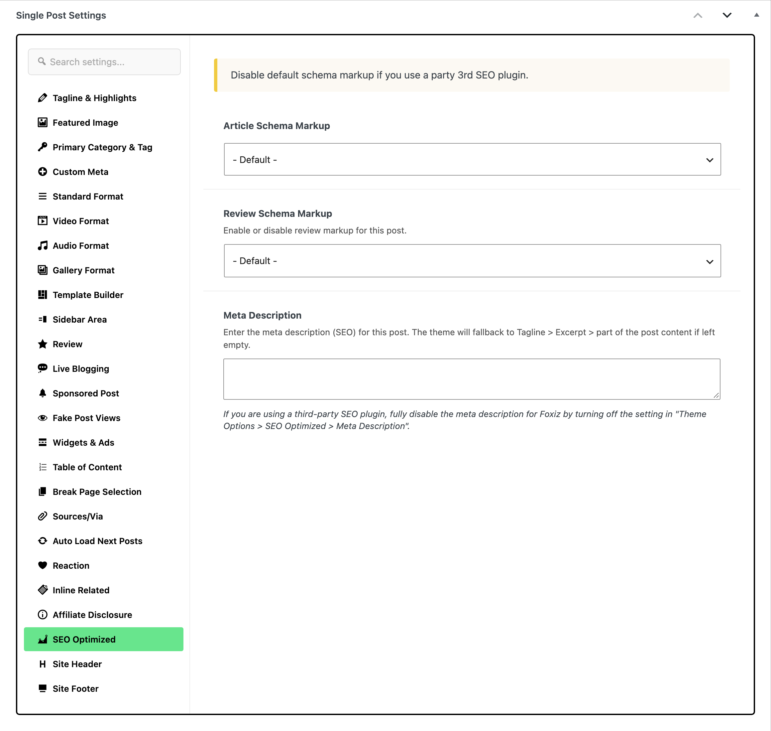Click the Tagline & Highlights pencil icon
Image resolution: width=771 pixels, height=731 pixels.
coord(43,98)
